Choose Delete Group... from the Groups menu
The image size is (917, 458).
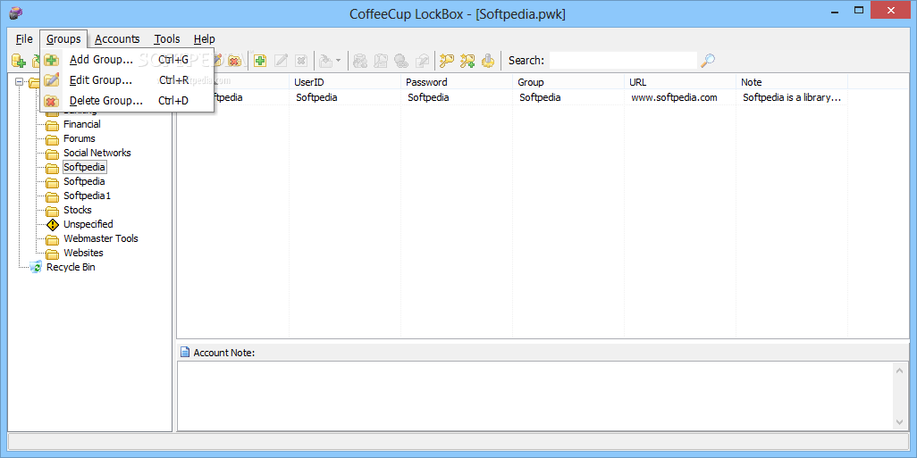click(x=127, y=101)
